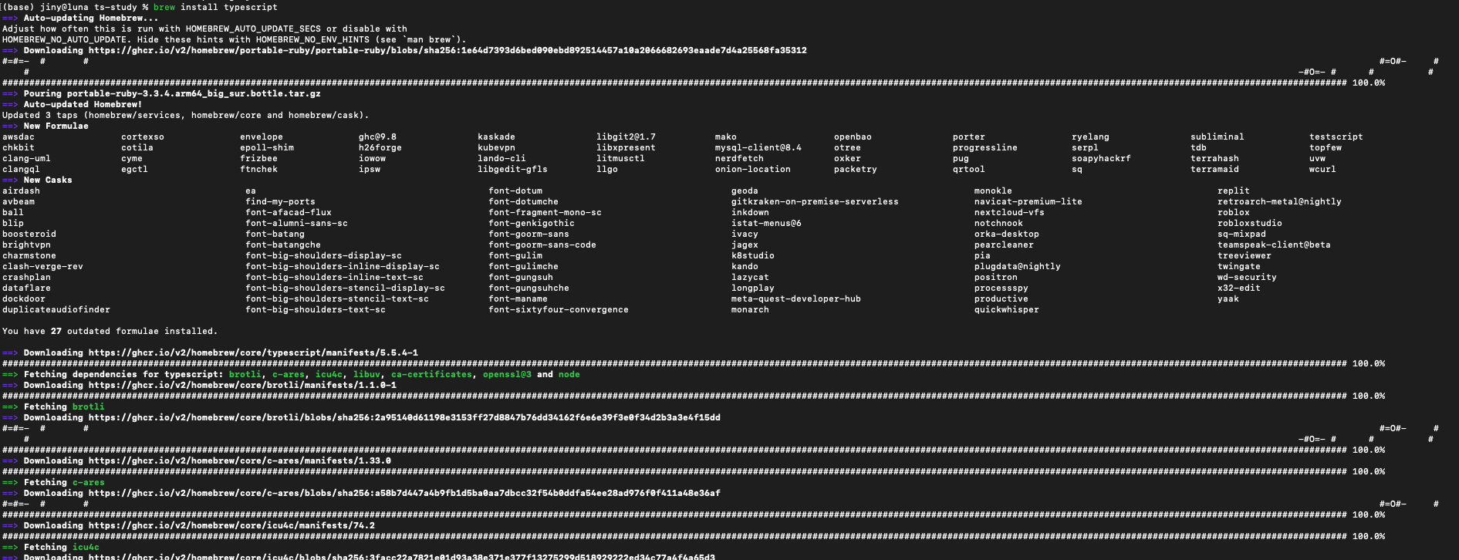Screen dimensions: 1459x560
Task: Click the 'Updated 3 taps' message line
Action: [186, 115]
